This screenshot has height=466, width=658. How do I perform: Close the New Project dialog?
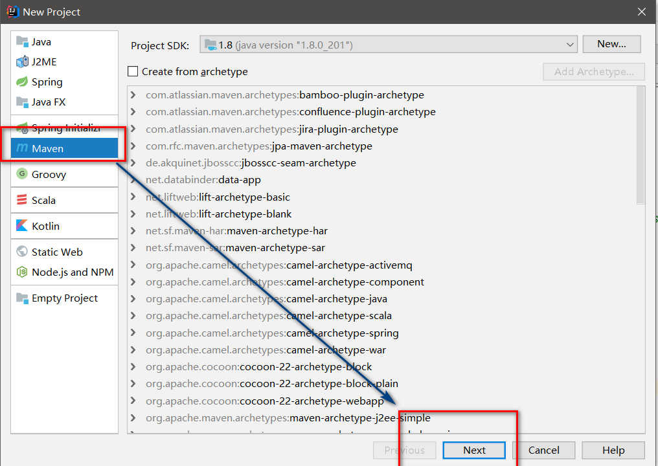tap(642, 12)
